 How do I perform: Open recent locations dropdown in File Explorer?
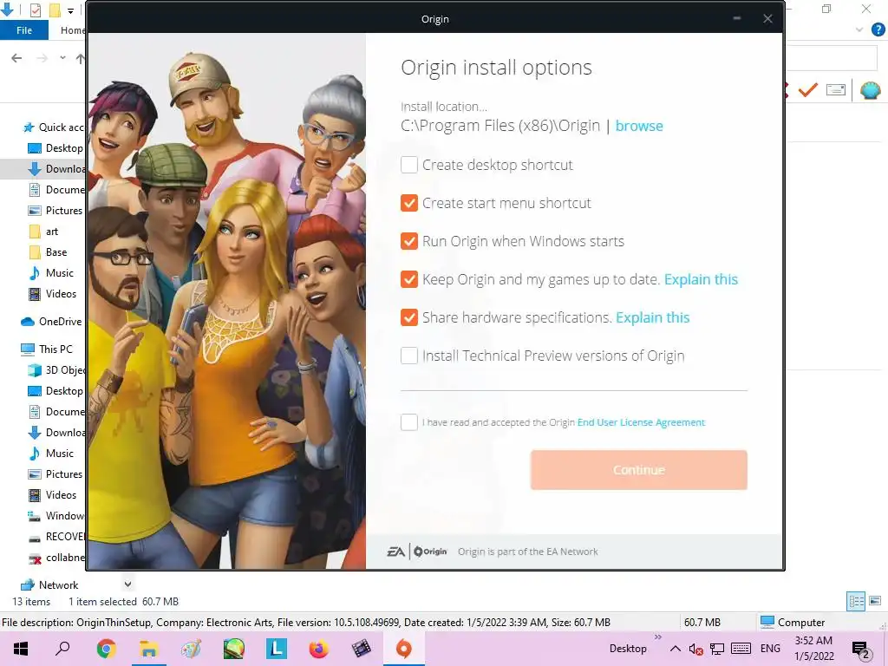click(62, 58)
